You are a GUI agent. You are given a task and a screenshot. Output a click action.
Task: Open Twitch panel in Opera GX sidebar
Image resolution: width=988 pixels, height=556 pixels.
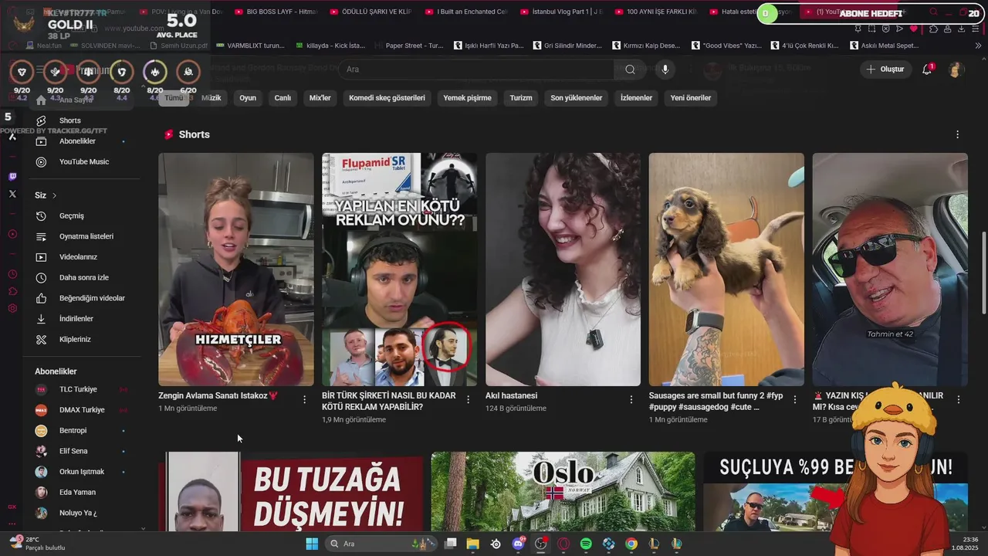12,177
